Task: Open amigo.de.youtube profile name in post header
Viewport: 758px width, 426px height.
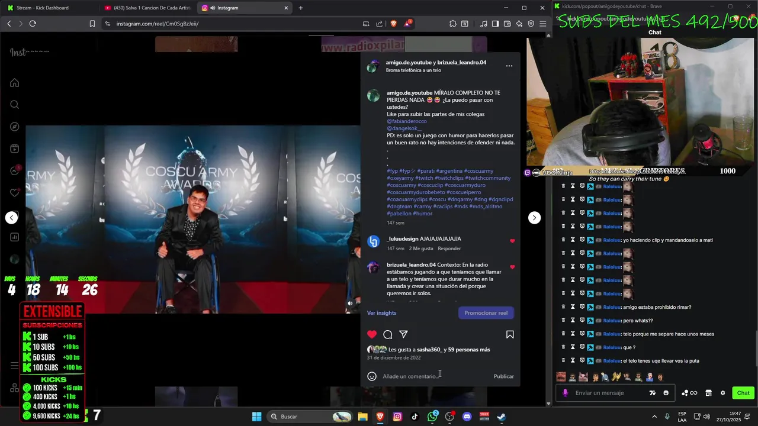Action: tap(409, 62)
